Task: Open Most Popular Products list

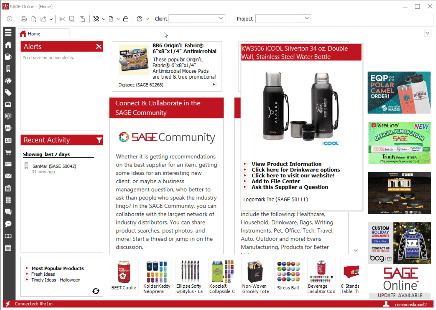Action: [58, 268]
